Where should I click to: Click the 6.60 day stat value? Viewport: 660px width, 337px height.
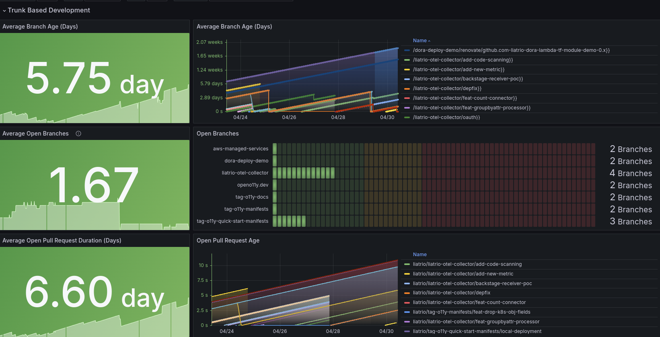tap(95, 292)
